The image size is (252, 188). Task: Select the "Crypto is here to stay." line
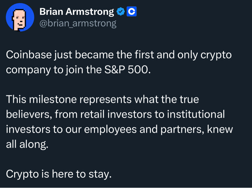pos(59,173)
